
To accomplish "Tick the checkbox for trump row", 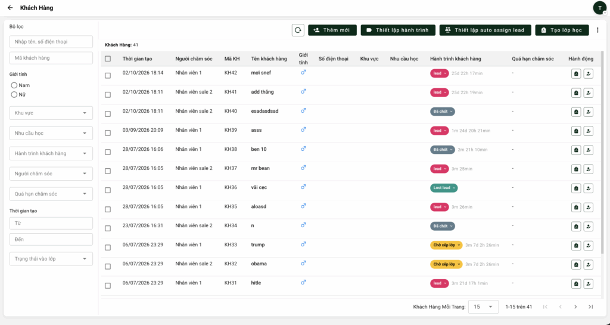I will tap(108, 247).
